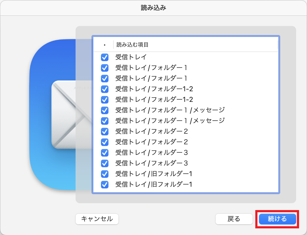This screenshot has width=307, height=235.
Task: Toggle checkbox of lower 受信トレイ/フォルダー 1 row
Action: 105,79
